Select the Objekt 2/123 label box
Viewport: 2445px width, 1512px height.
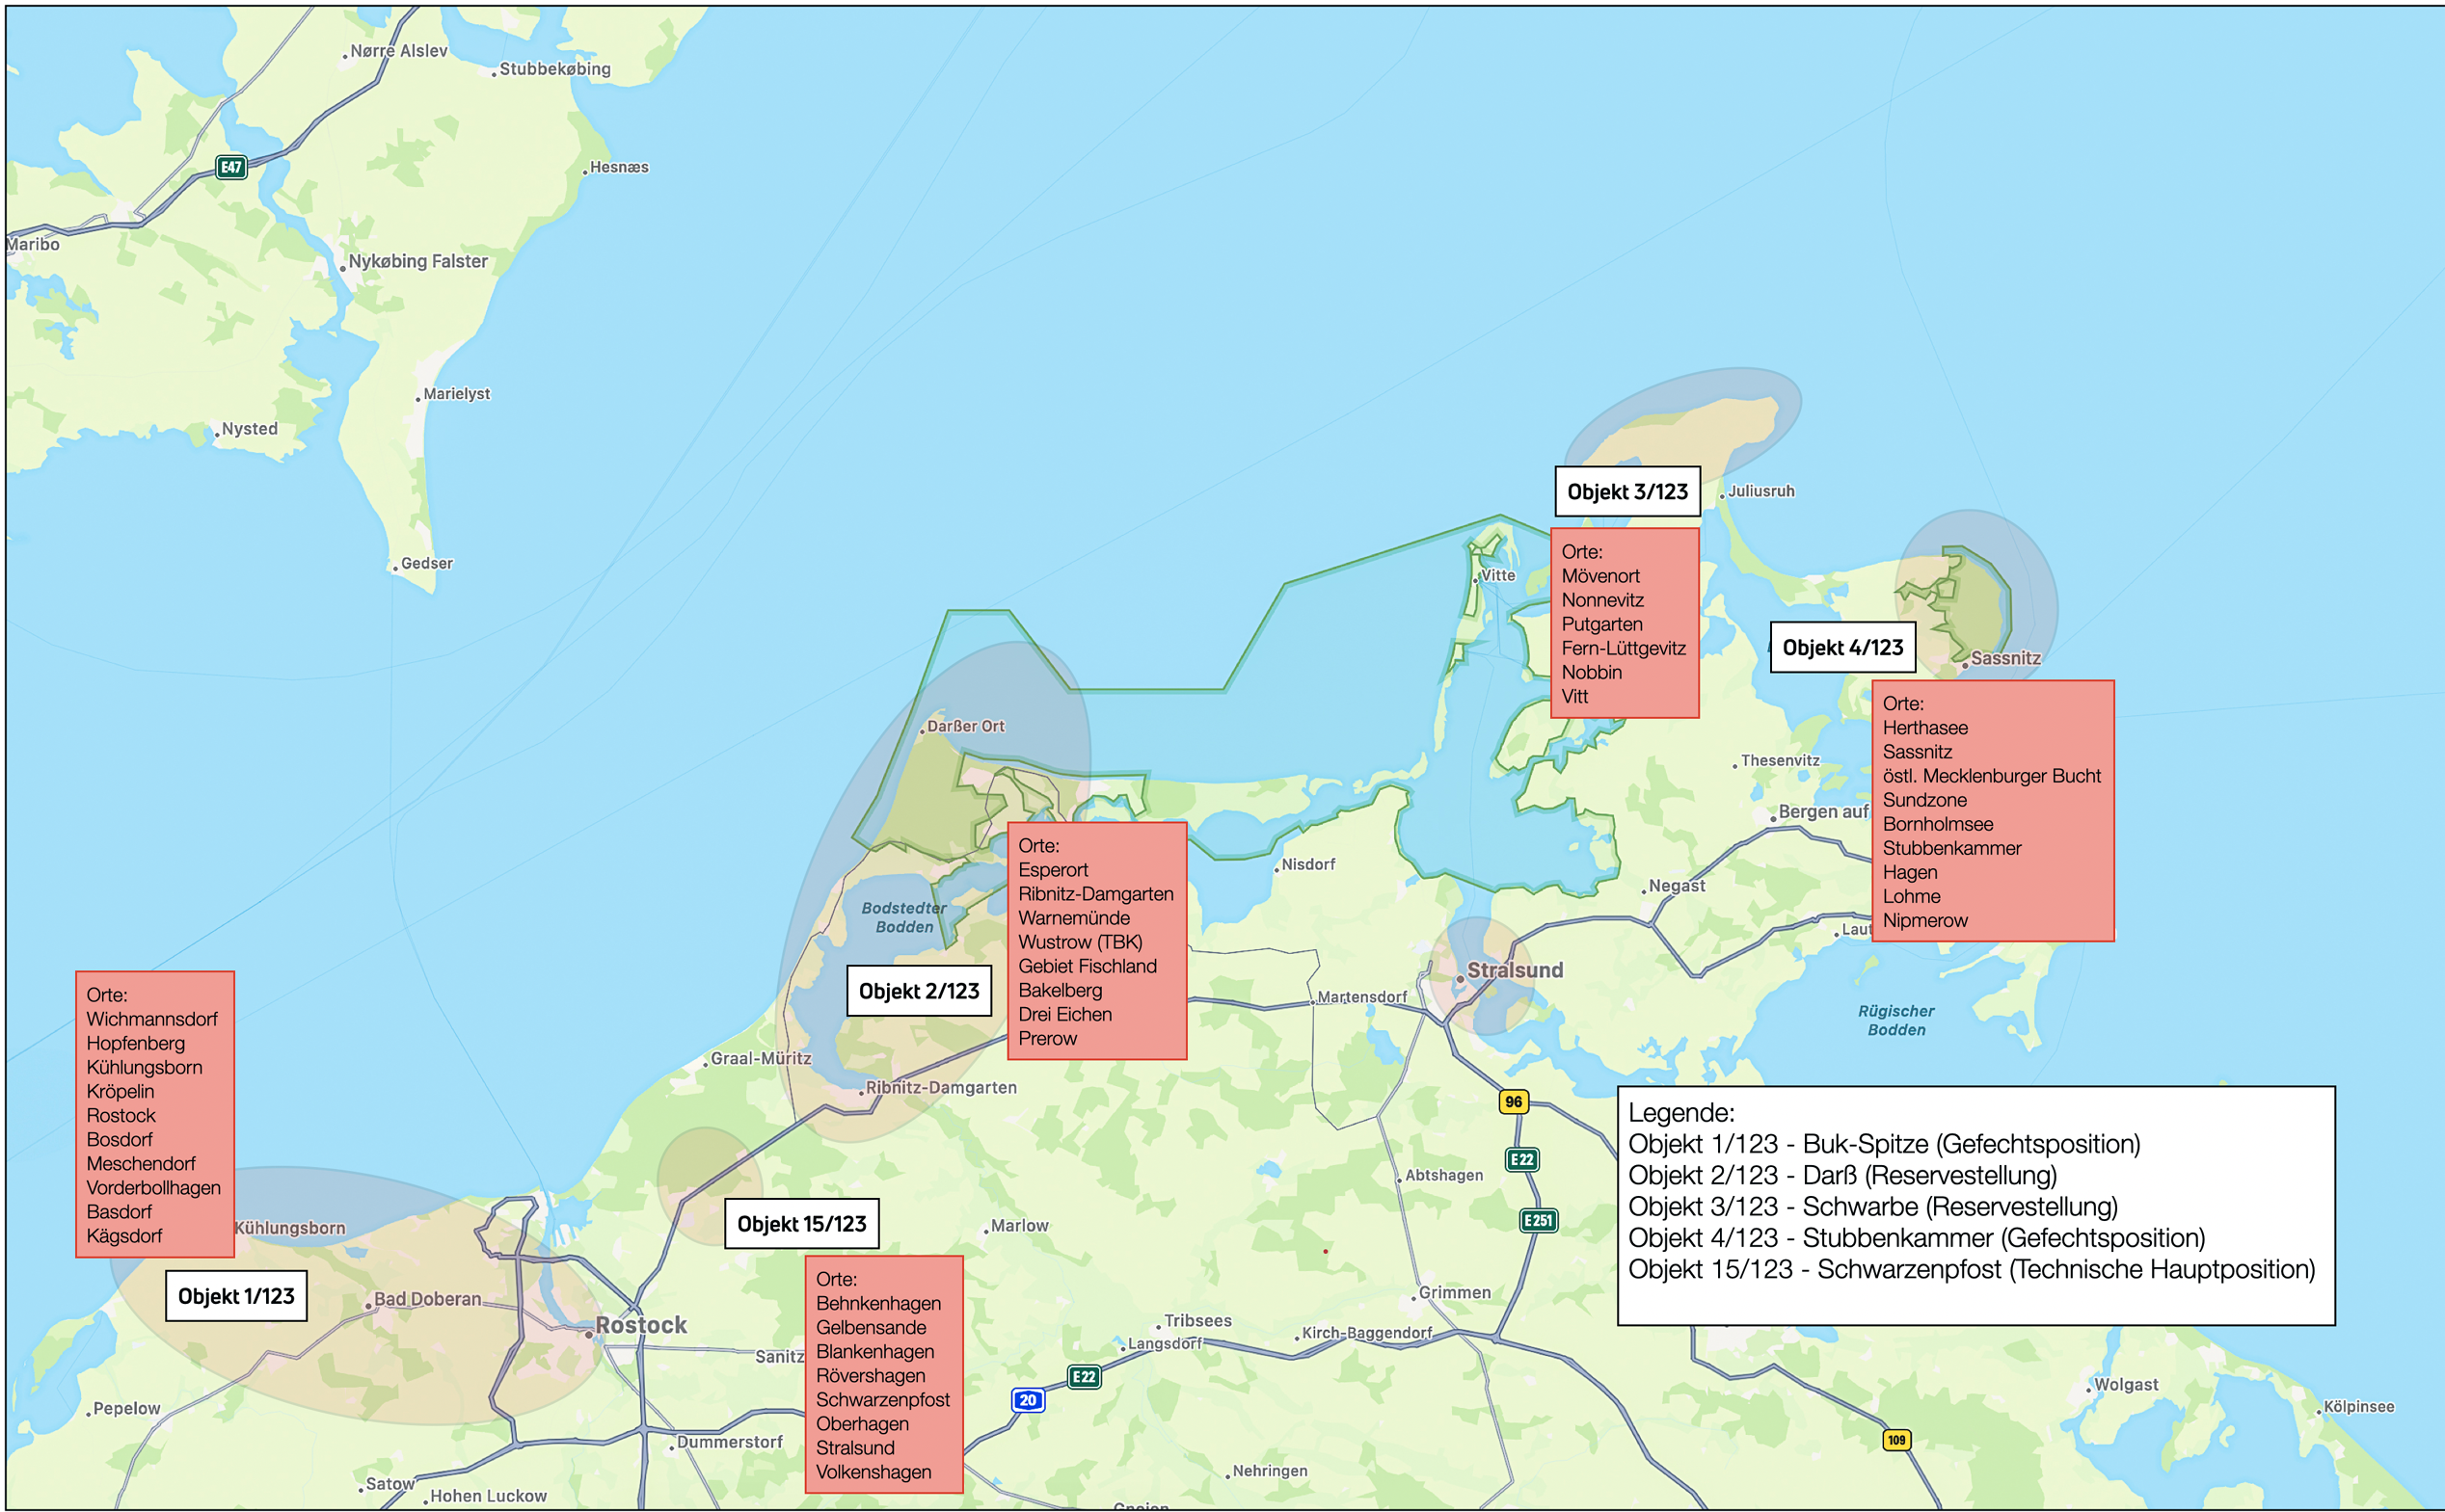tap(919, 991)
